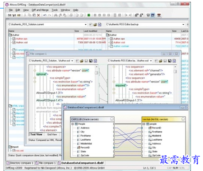Collapse the People table node in CARCLUB

click(x=73, y=124)
